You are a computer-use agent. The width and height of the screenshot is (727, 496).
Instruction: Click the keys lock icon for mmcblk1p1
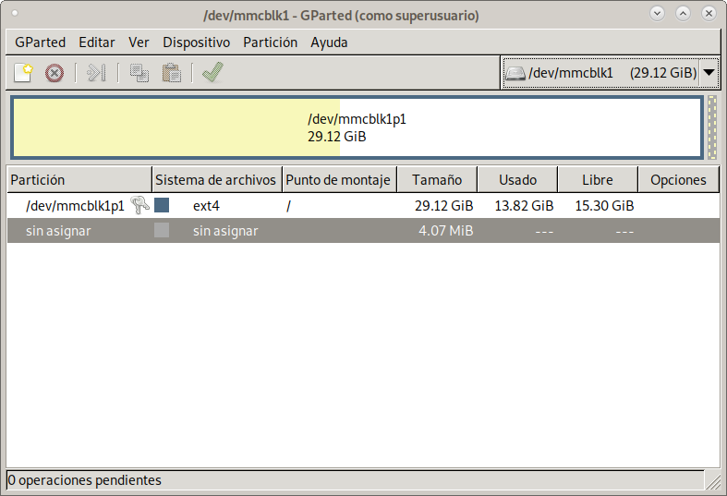pyautogui.click(x=139, y=205)
